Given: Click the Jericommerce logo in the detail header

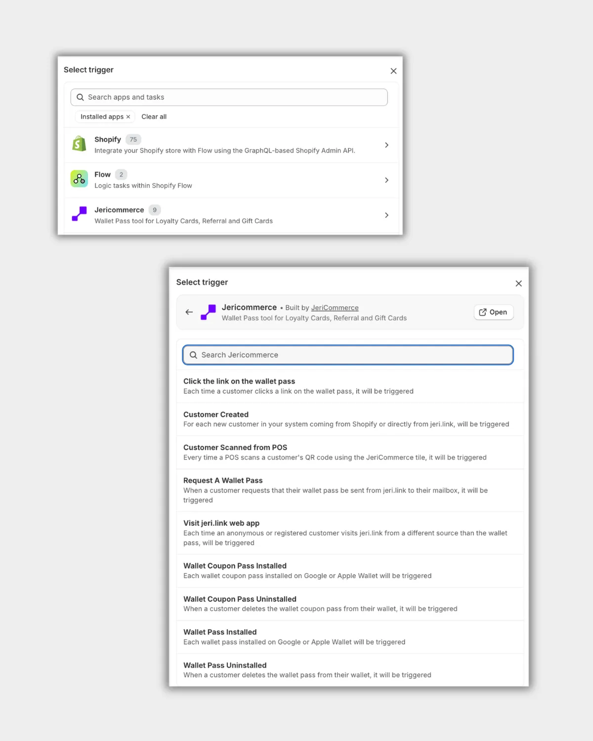Looking at the screenshot, I should pos(209,312).
